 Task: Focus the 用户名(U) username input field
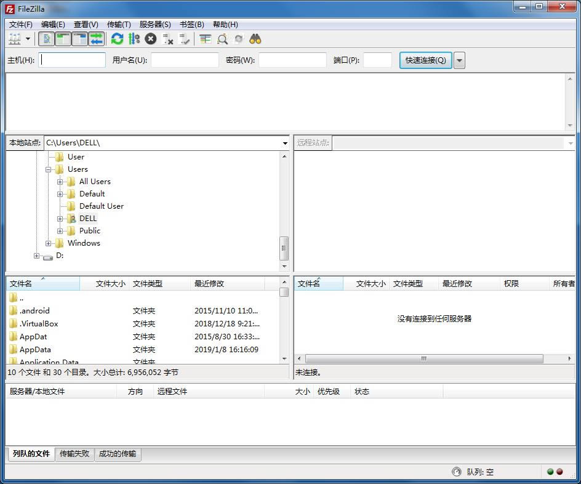click(x=185, y=60)
